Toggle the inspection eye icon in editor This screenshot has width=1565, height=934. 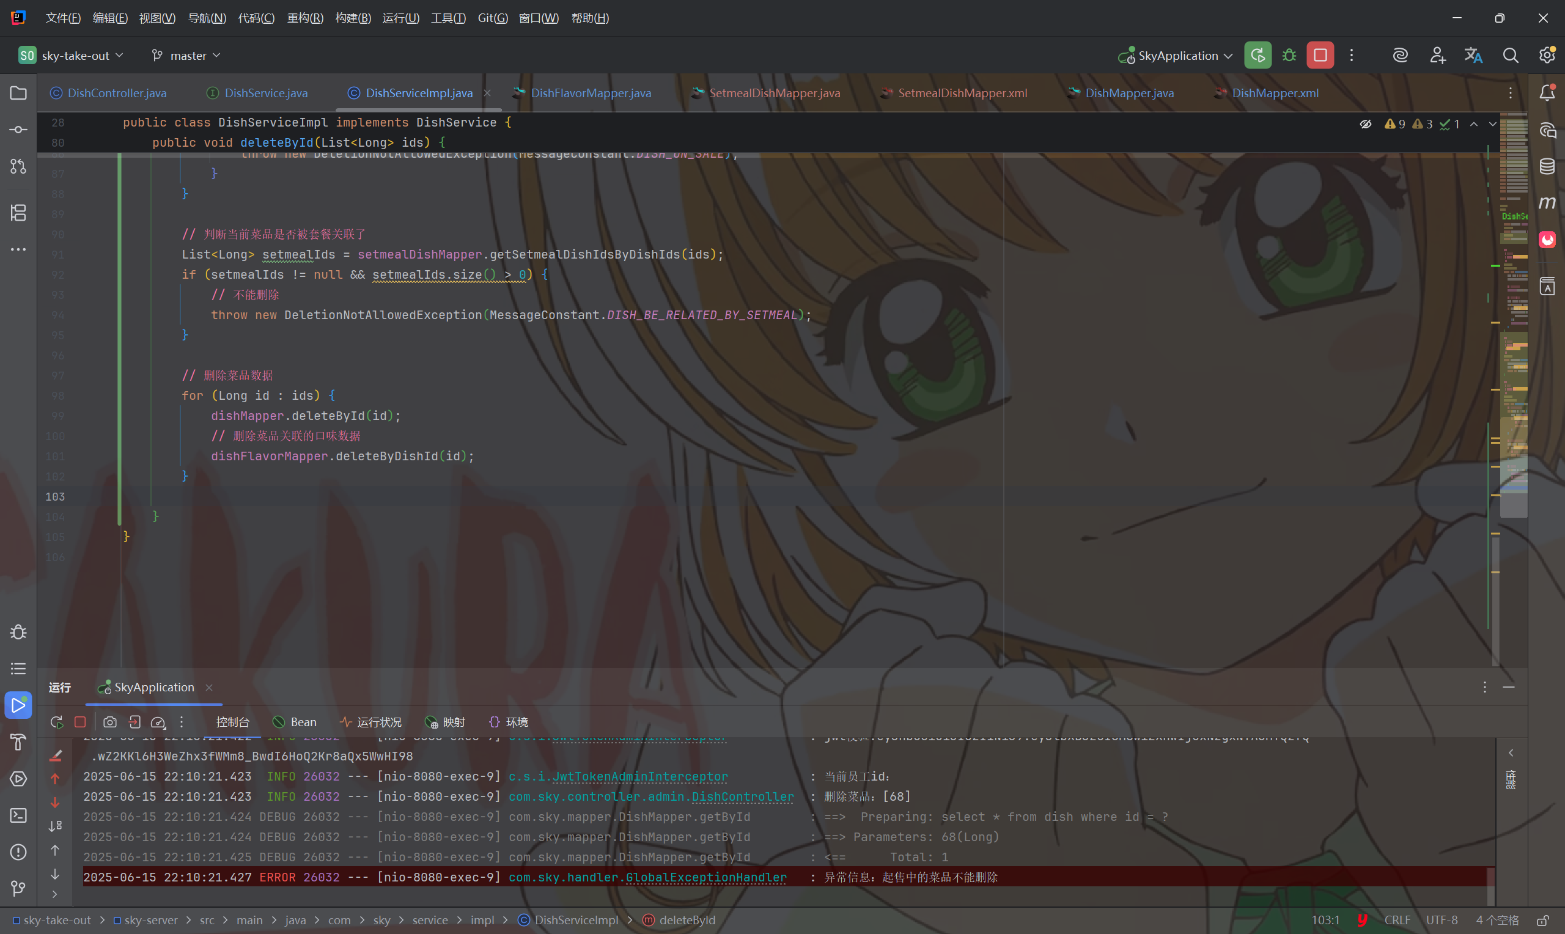click(1365, 124)
